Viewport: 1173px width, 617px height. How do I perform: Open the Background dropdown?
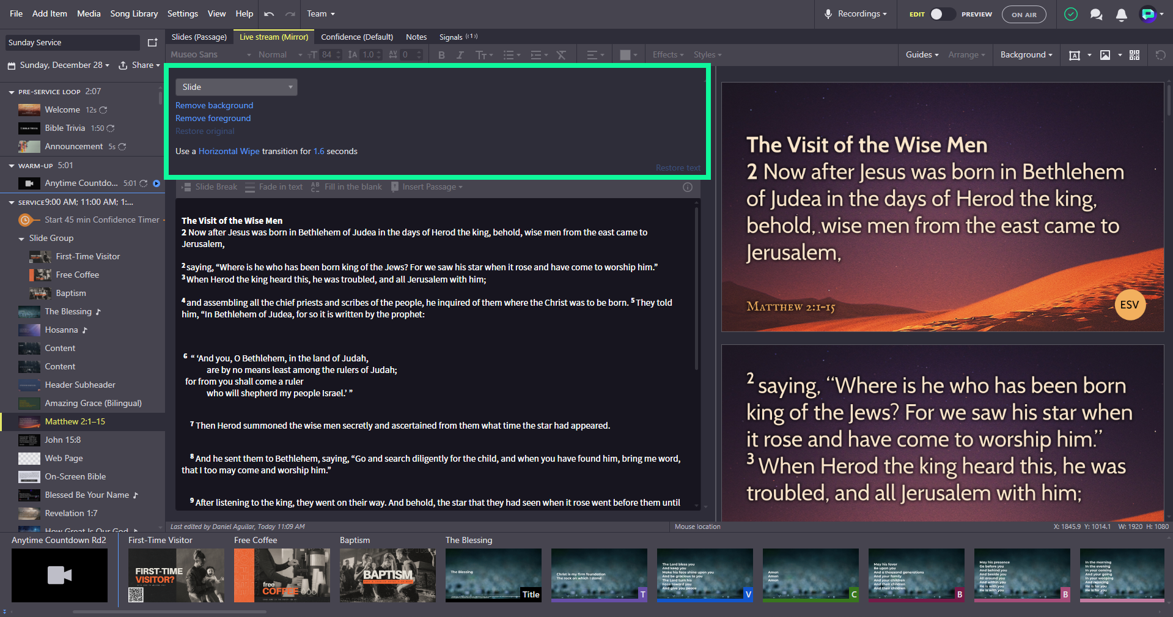[1026, 55]
